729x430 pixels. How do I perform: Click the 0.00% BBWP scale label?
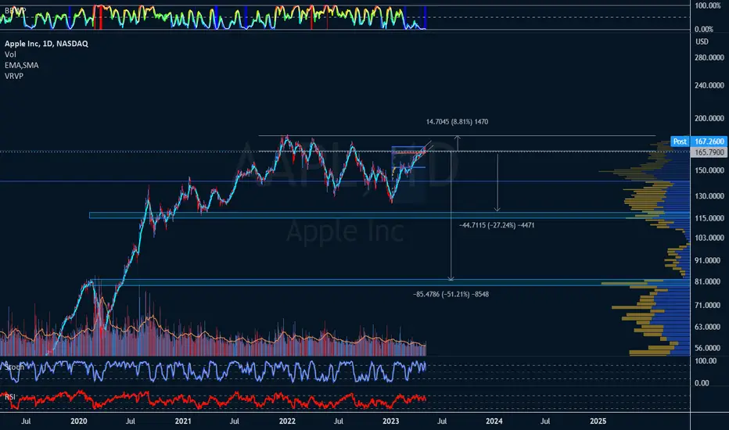[704, 29]
